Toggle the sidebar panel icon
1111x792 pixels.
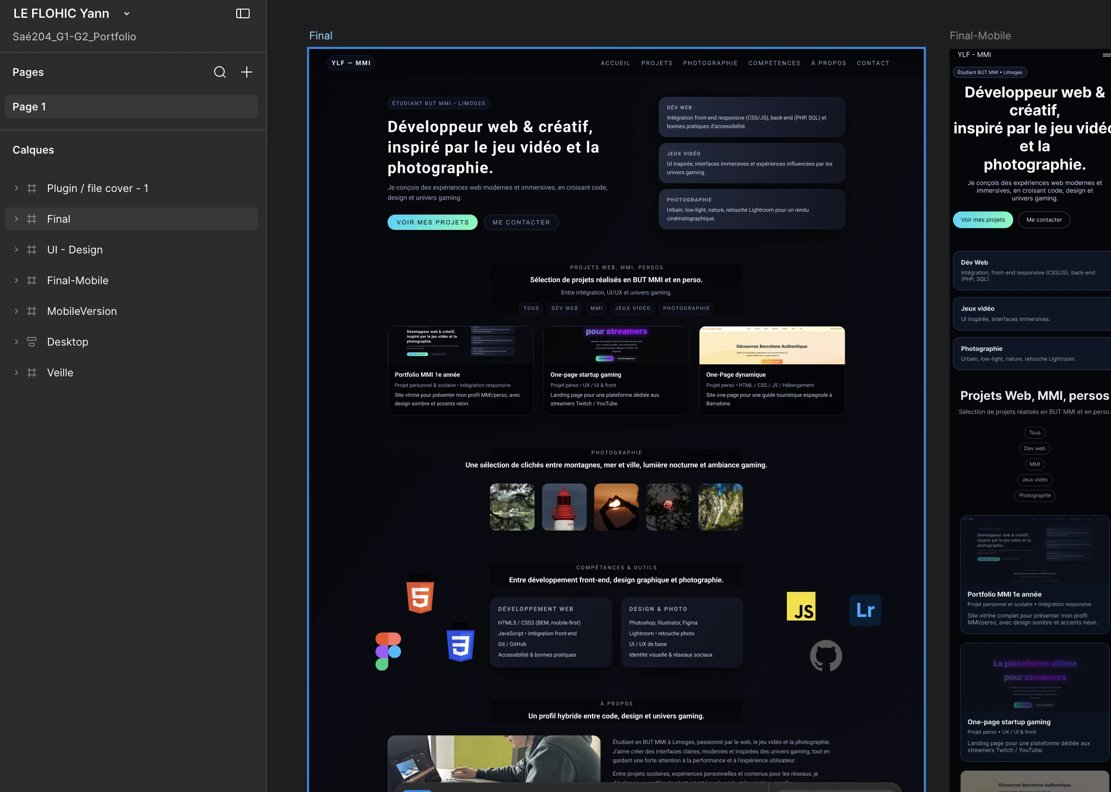(x=242, y=13)
